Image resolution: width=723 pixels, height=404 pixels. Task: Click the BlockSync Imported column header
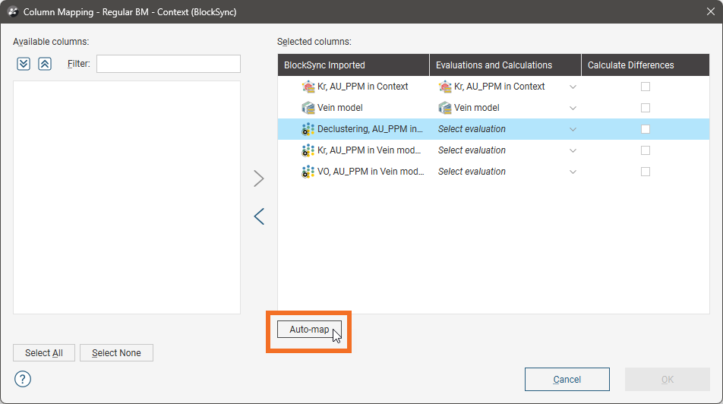pyautogui.click(x=353, y=65)
